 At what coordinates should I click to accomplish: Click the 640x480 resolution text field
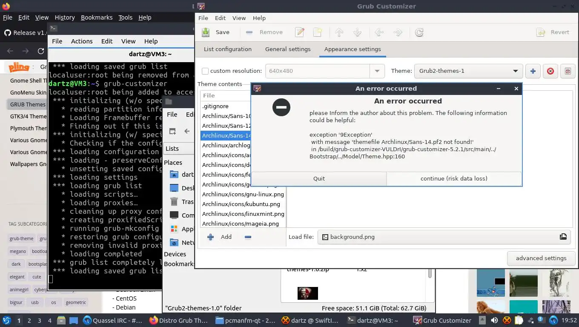(x=318, y=71)
